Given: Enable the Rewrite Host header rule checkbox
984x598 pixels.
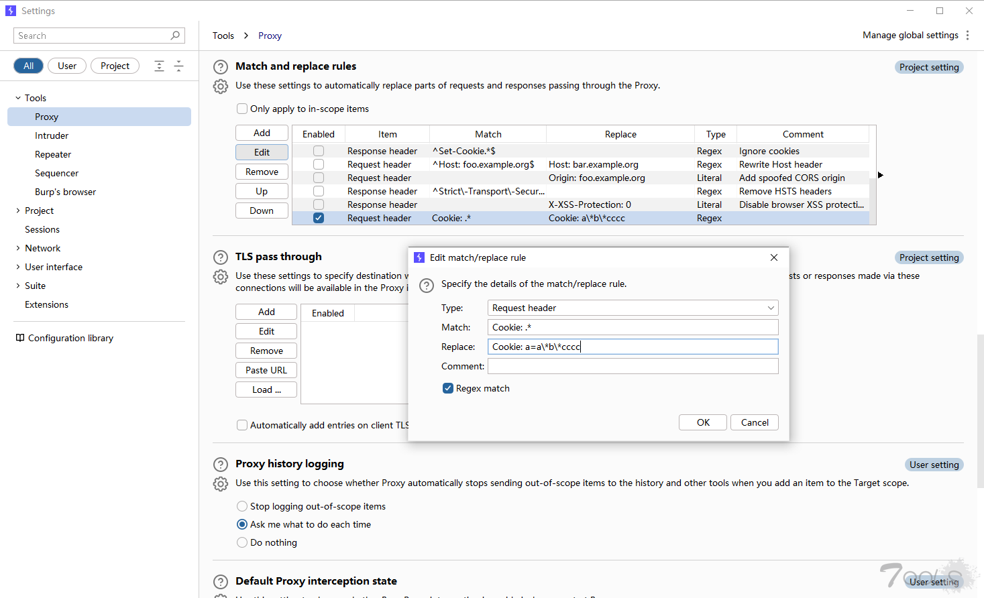Looking at the screenshot, I should click(319, 164).
